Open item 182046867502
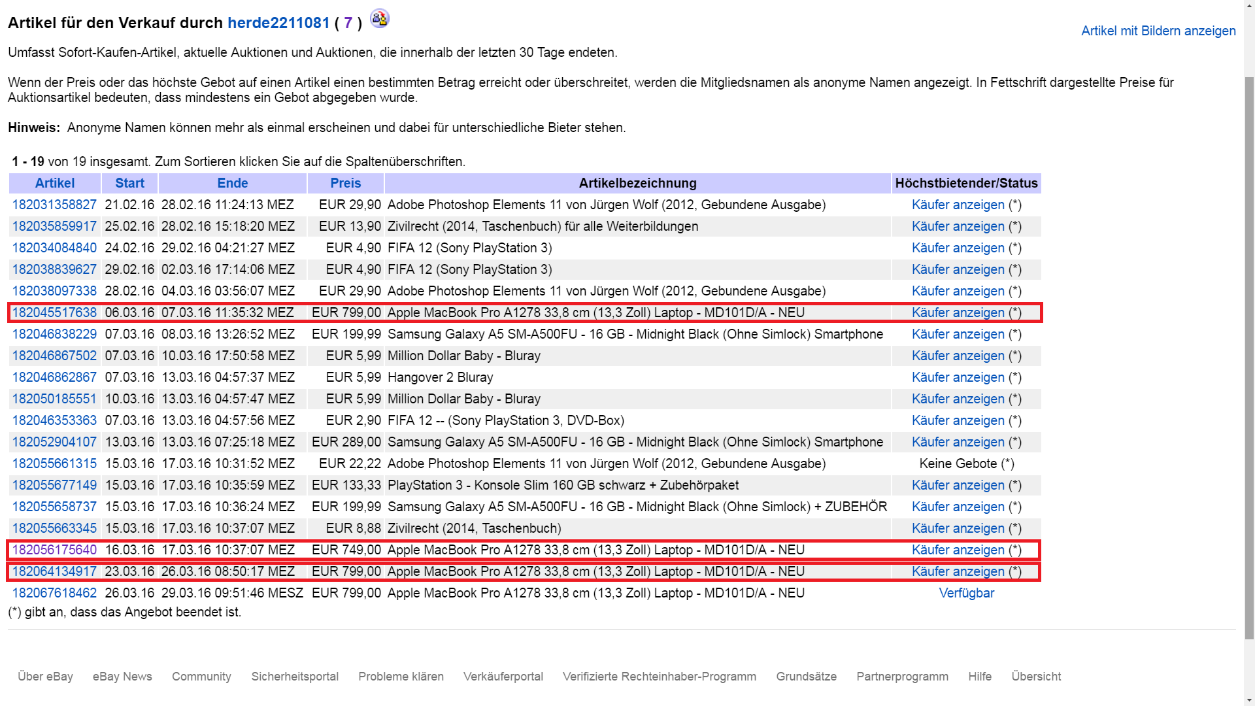Viewport: 1255px width, 706px height. [54, 356]
